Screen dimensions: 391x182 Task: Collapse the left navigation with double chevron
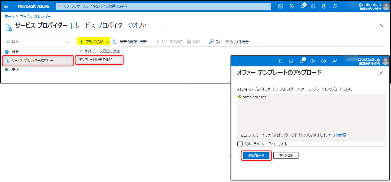67,42
